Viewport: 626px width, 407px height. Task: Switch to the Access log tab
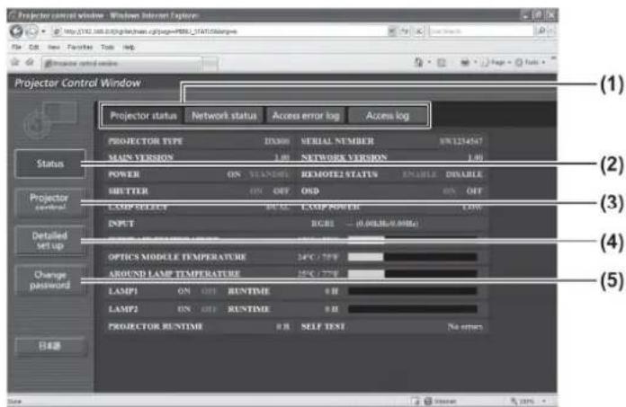(x=388, y=116)
